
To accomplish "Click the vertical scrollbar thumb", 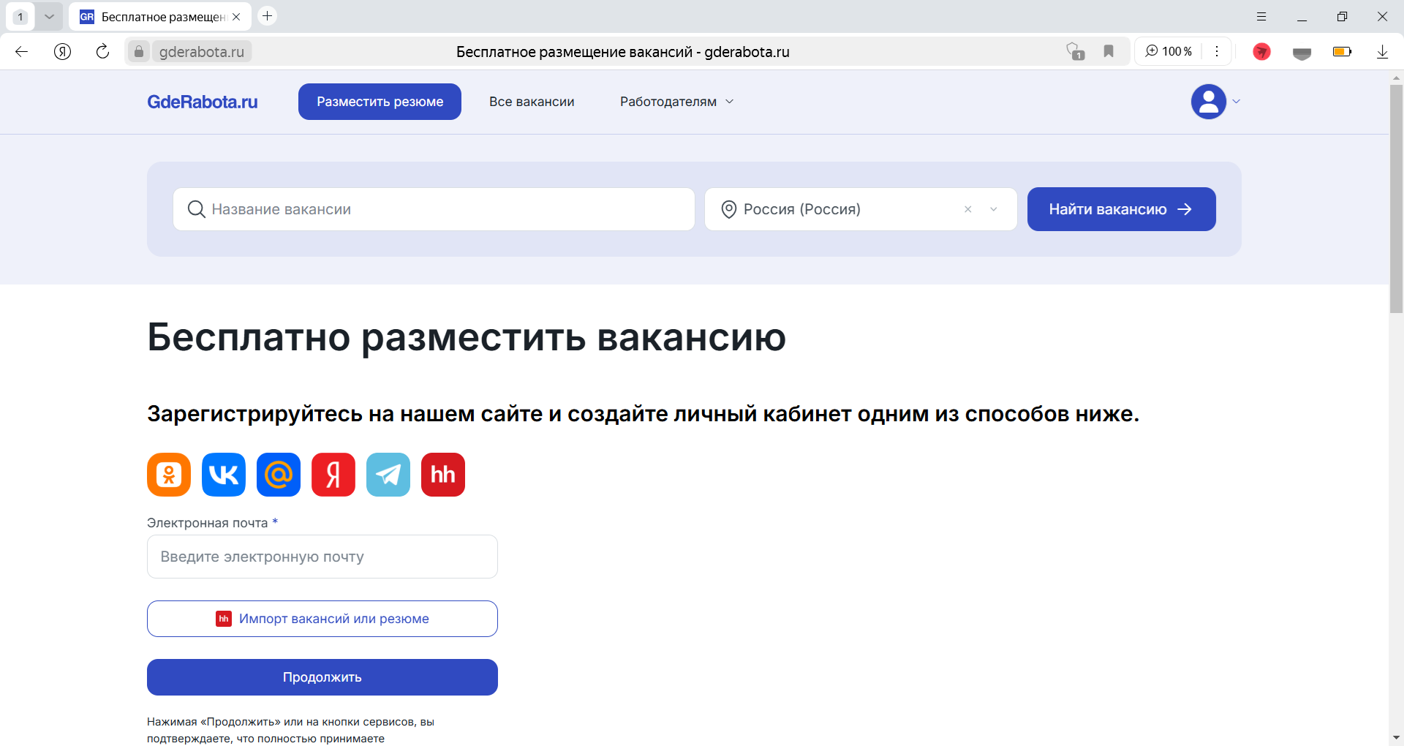I will click(1396, 199).
